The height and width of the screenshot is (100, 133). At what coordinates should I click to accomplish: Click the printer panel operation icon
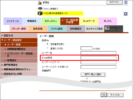40,13
